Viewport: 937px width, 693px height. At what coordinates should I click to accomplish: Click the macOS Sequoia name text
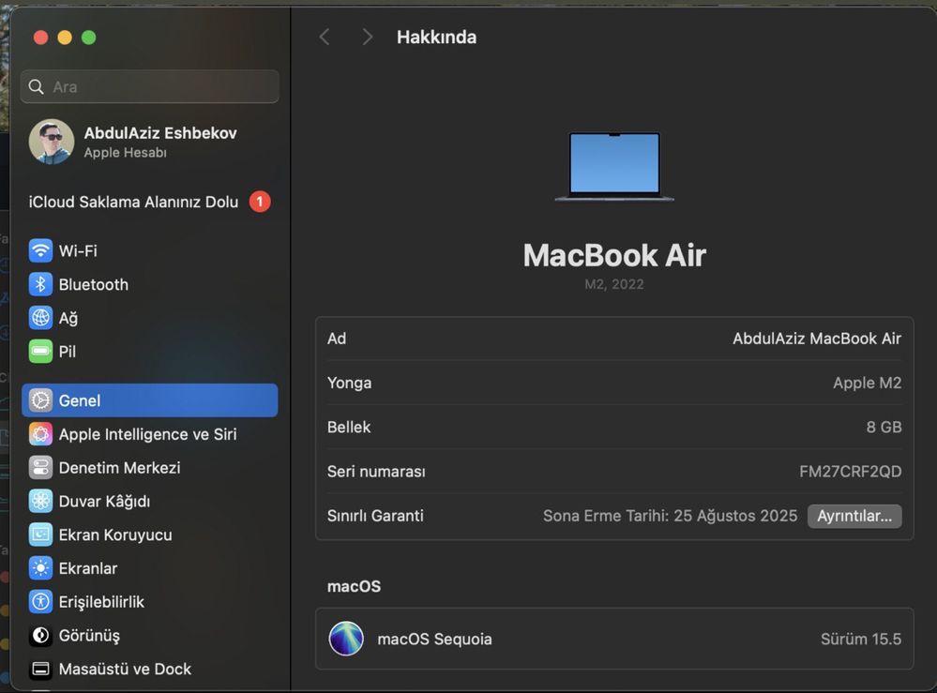coord(434,640)
